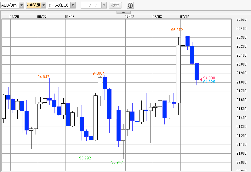Click the 06/27 date axis label
The height and width of the screenshot is (172, 251).
point(42,16)
